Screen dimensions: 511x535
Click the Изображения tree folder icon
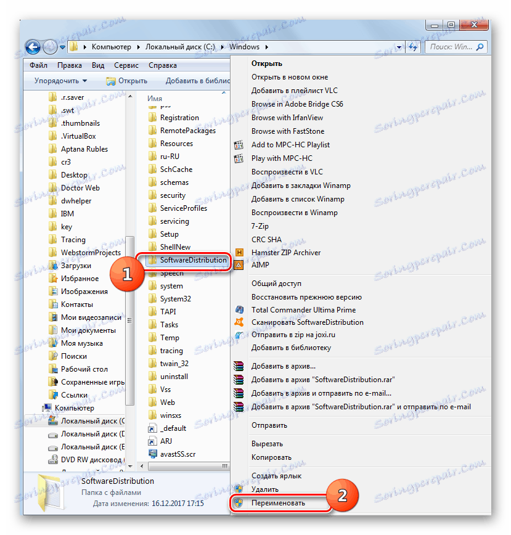tap(53, 292)
